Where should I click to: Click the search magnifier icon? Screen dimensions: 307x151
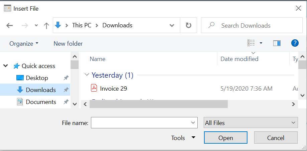[211, 25]
